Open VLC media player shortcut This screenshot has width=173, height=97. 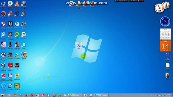[x=17, y=4]
